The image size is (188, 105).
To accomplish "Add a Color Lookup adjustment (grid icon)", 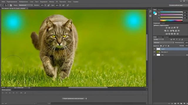I will 179,31.
